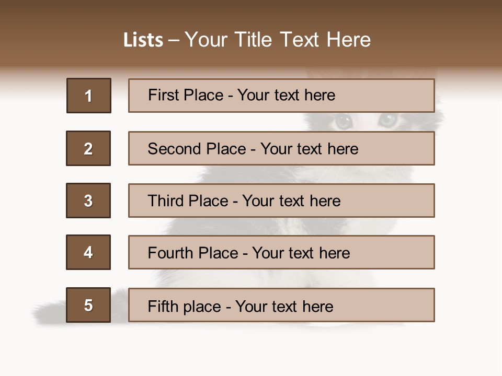
Task: Select the number 2 square
Action: pyautogui.click(x=88, y=148)
